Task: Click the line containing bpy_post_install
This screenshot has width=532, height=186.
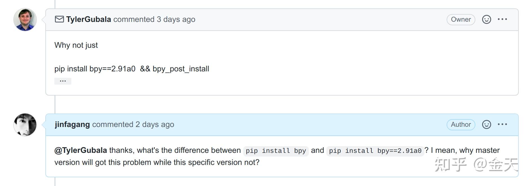Action: pos(132,69)
